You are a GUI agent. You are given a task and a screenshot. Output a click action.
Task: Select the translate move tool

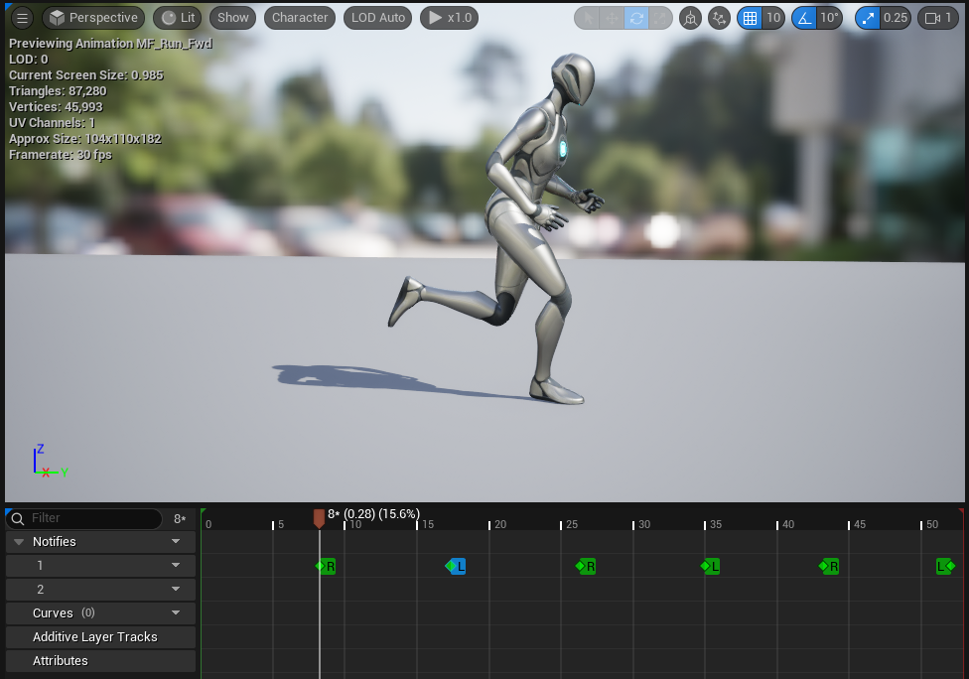tap(613, 18)
